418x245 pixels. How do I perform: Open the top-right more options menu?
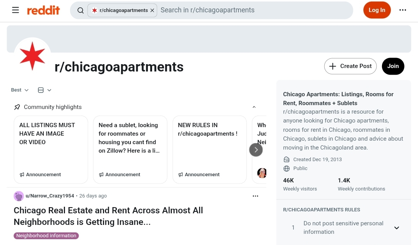[x=403, y=10]
